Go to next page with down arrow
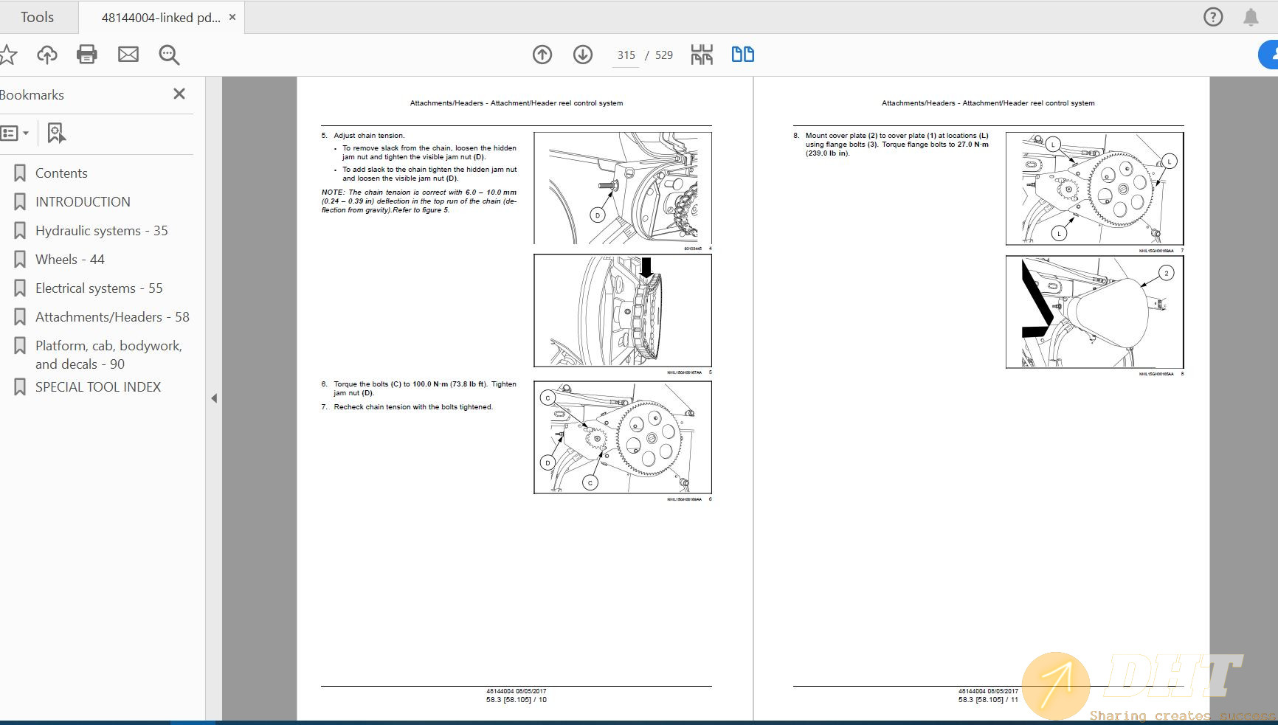The height and width of the screenshot is (725, 1278). (582, 55)
